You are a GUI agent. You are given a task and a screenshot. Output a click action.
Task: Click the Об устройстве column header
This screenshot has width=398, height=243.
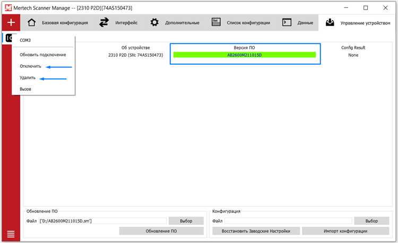coord(135,48)
